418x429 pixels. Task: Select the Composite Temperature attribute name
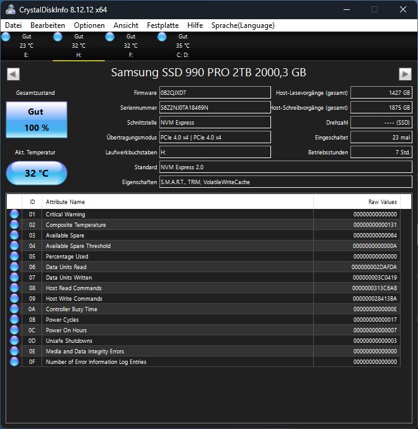point(76,225)
